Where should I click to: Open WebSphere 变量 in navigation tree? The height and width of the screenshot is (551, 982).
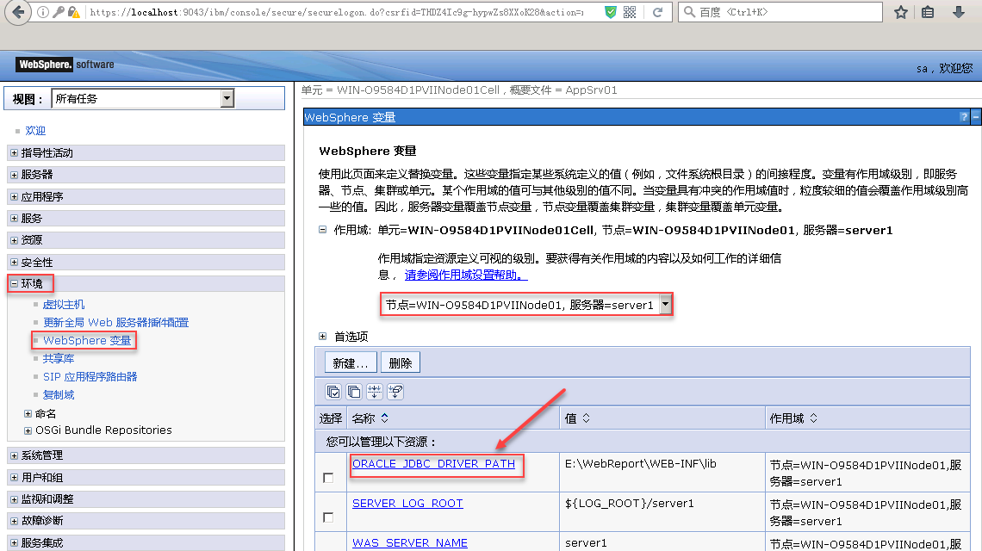coord(87,341)
